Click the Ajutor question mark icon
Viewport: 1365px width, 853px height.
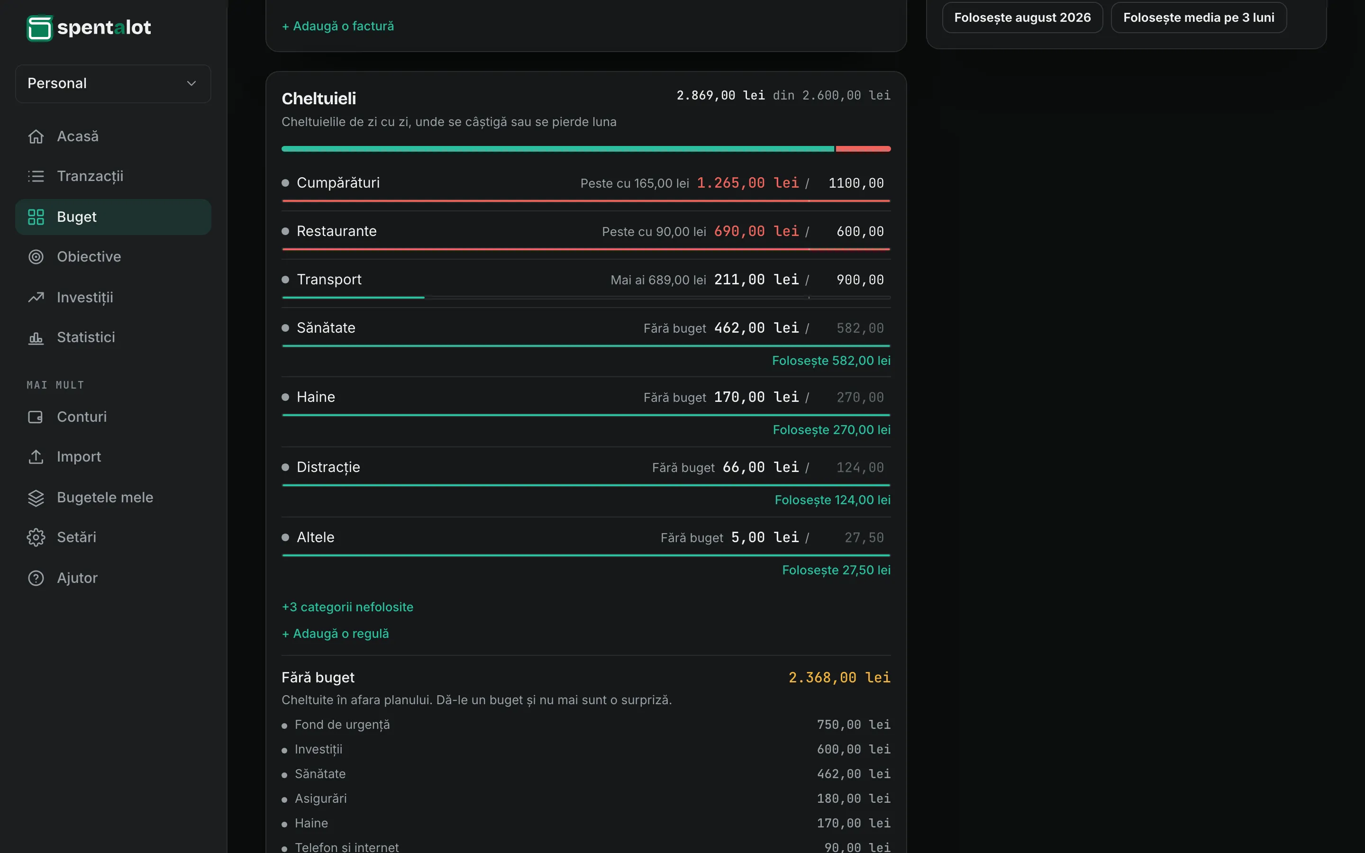[36, 578]
